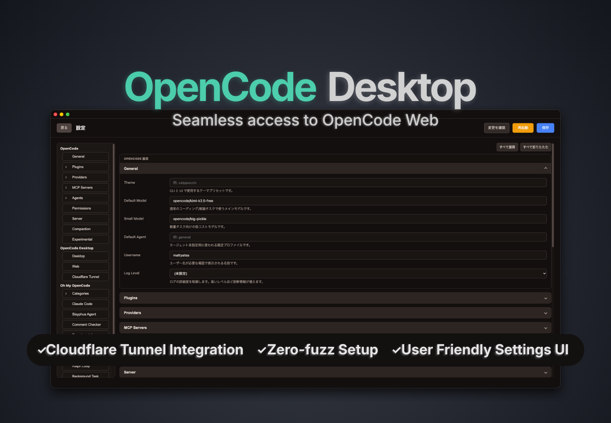Open Sisyphus Agent in the sidebar

point(86,314)
